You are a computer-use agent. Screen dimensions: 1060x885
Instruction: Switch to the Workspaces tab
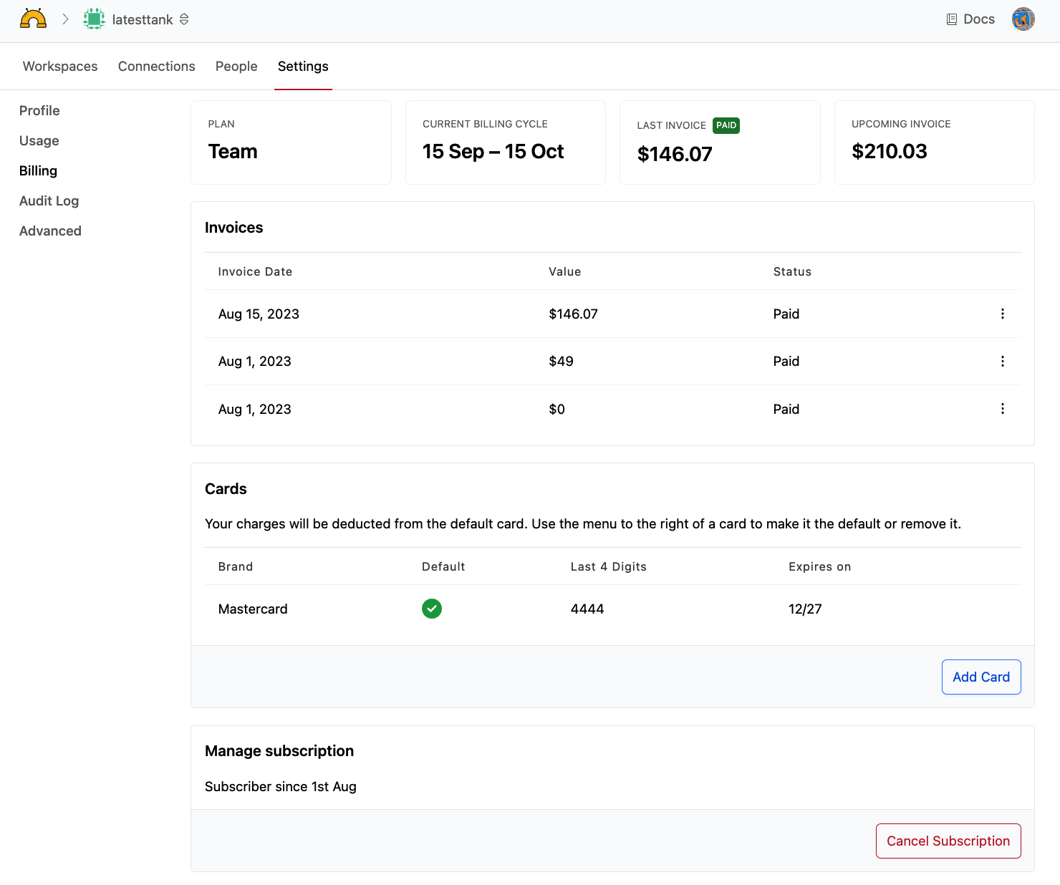[x=60, y=67]
